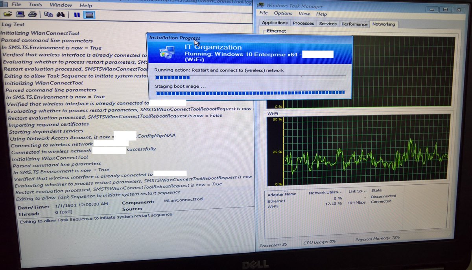Screen dimensions: 472x270
Task: Select the 'Using Network Access Account' log line
Action: point(93,138)
